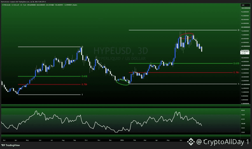Select the green 0.618 label on left fib
This screenshot has height=149, width=252.
[x=84, y=76]
